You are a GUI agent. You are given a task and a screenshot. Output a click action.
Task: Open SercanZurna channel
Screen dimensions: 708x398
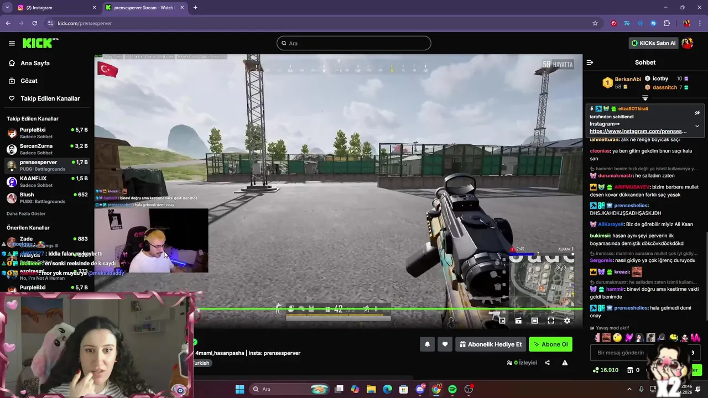[x=47, y=149]
